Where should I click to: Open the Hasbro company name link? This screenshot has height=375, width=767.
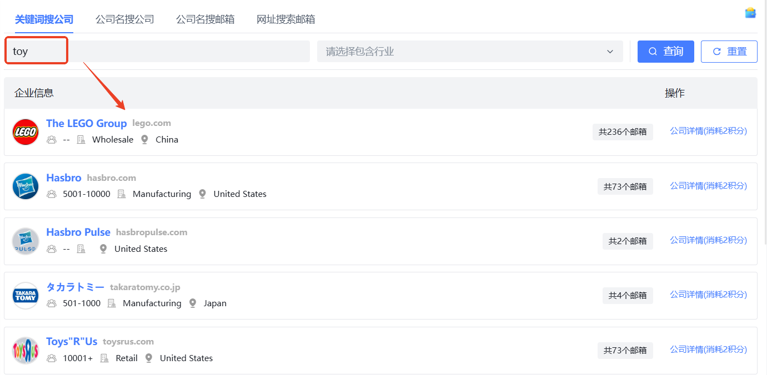[64, 178]
